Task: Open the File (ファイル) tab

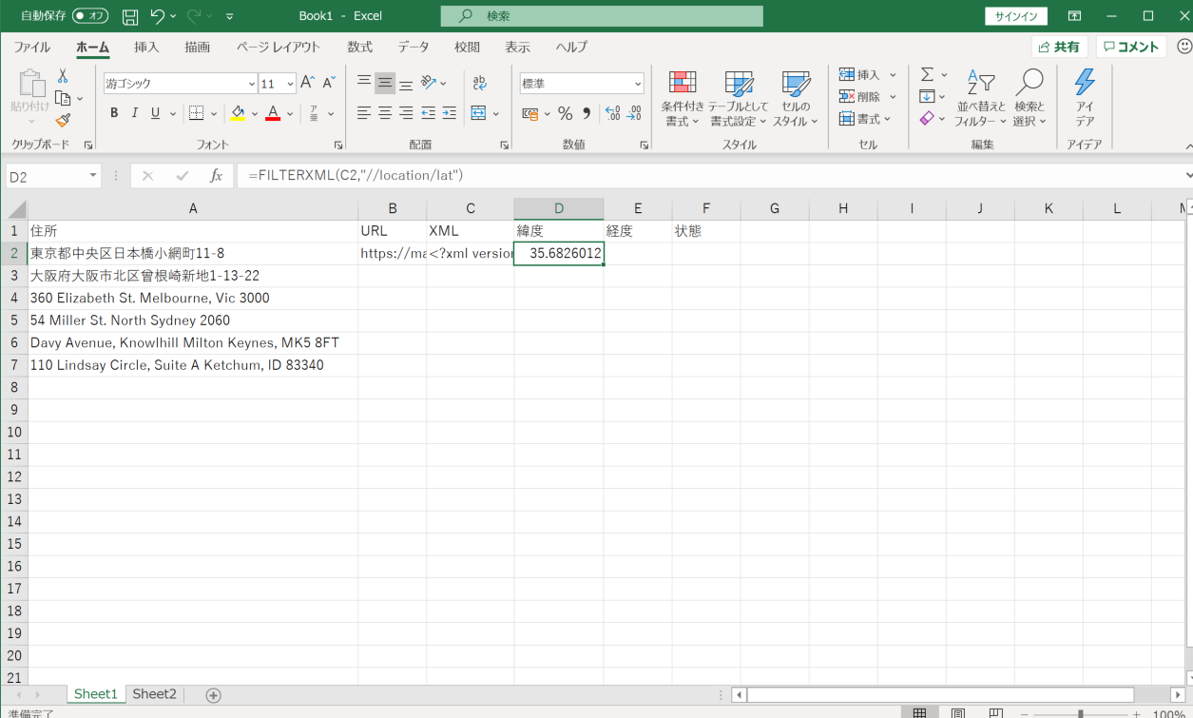Action: [x=32, y=47]
